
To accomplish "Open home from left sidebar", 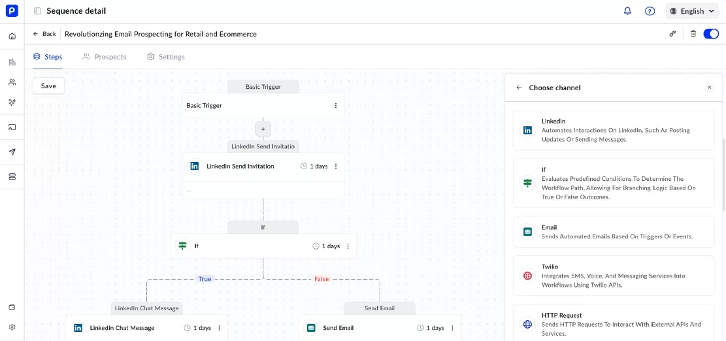I will tap(12, 37).
